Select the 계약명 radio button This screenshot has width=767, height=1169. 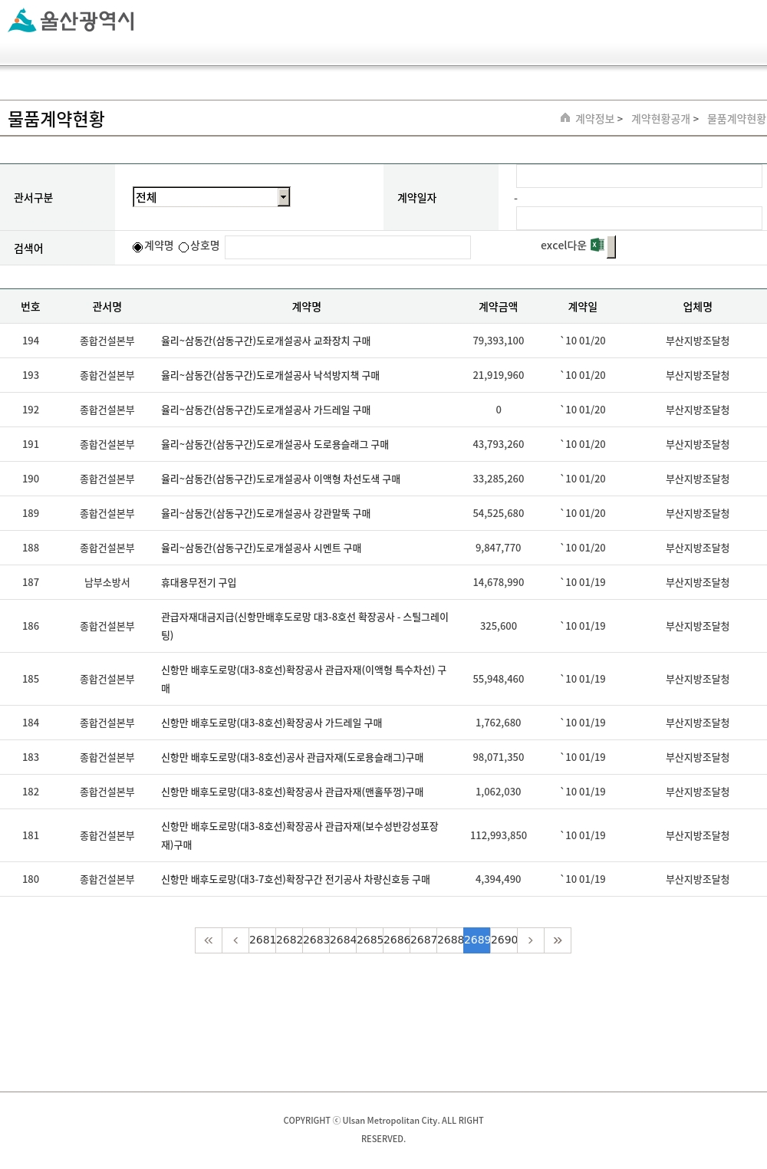(x=138, y=247)
